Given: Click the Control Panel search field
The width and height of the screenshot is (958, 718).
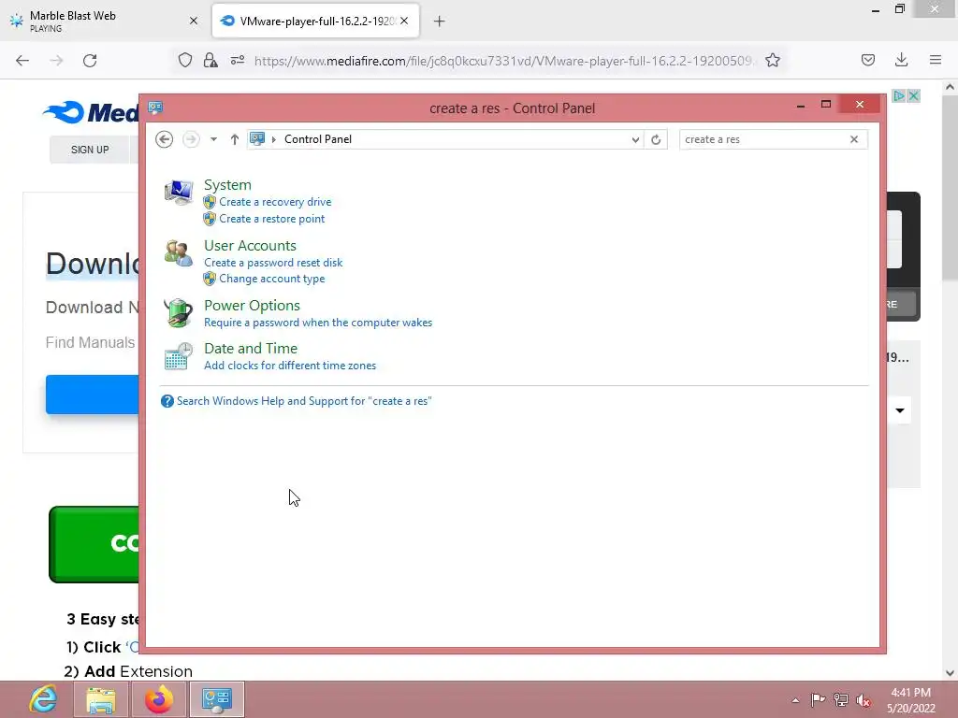Looking at the screenshot, I should click(x=763, y=139).
